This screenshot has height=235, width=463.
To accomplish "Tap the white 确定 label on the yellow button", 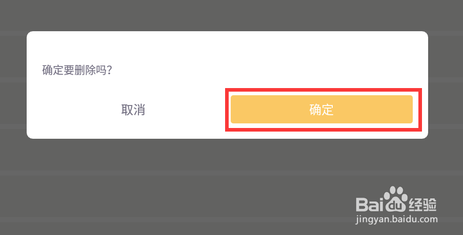I will coord(321,110).
